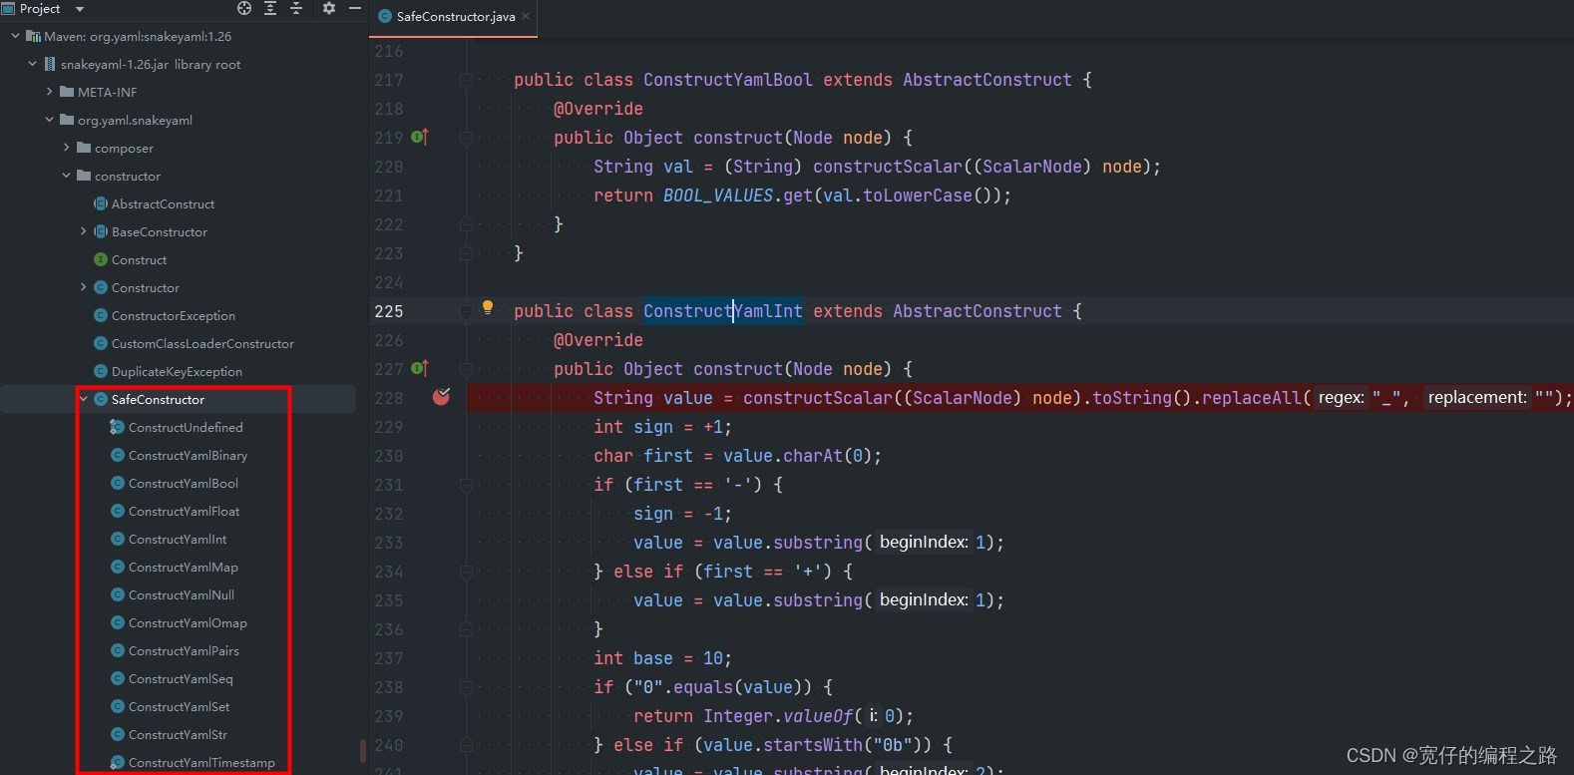The height and width of the screenshot is (775, 1574).
Task: Select the SafeConstructor.java editor tab
Action: (454, 17)
